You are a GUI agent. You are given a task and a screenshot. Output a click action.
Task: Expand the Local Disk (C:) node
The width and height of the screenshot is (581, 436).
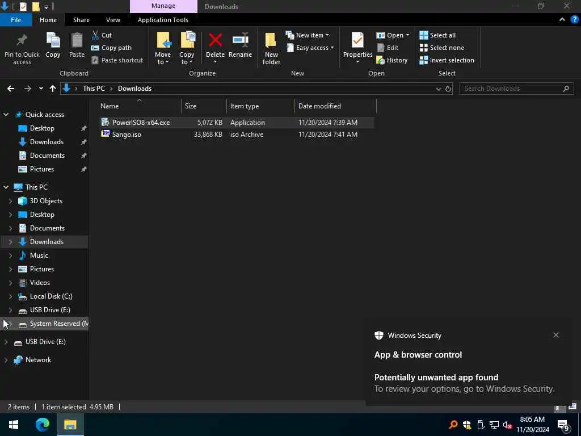point(10,296)
